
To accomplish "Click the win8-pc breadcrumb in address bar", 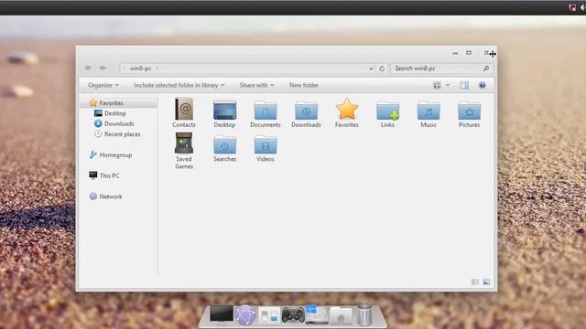I will pos(140,69).
